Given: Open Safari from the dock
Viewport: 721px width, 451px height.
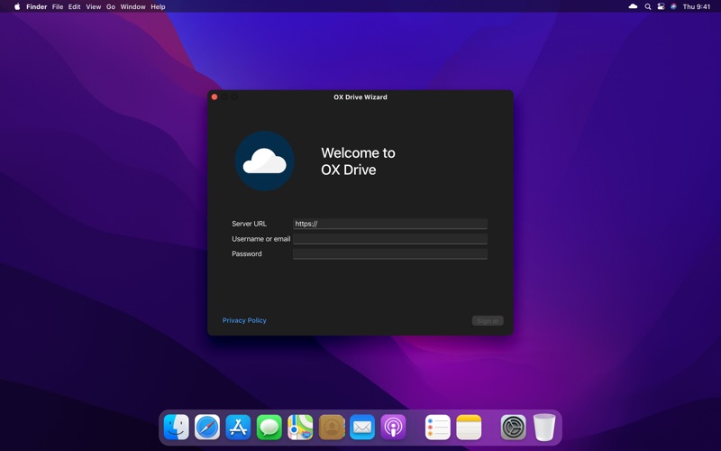Looking at the screenshot, I should coord(207,427).
